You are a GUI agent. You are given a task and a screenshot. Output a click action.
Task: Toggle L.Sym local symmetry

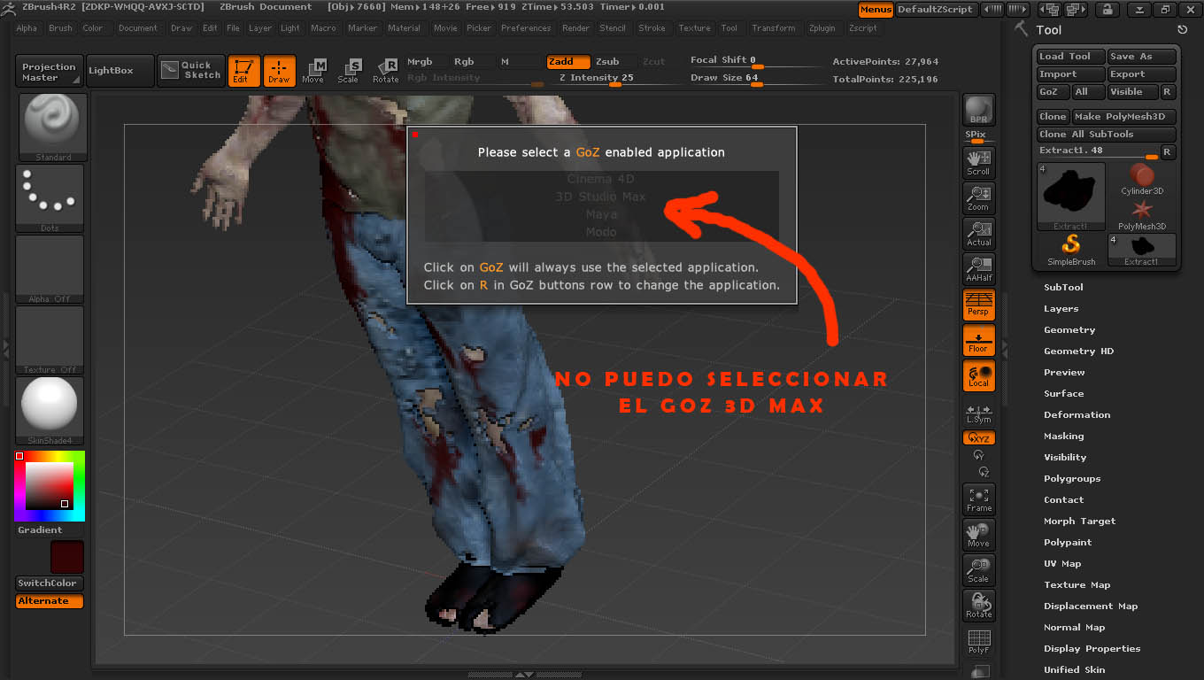pos(978,413)
